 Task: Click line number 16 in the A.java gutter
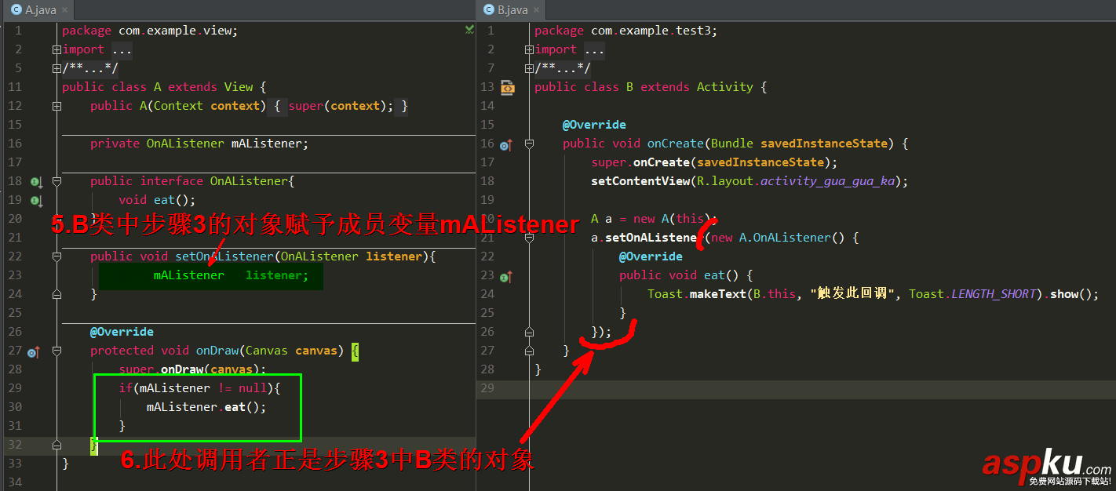[x=15, y=144]
